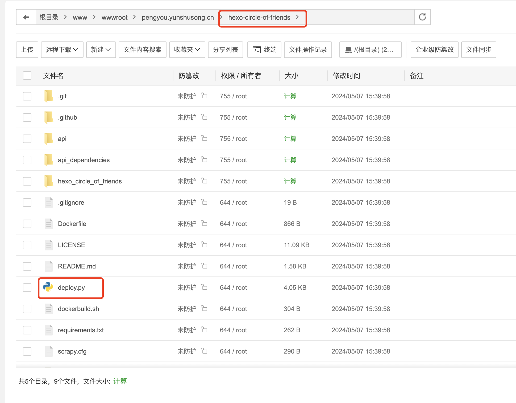
Task: Click the .github folder icon
Action: [48, 117]
